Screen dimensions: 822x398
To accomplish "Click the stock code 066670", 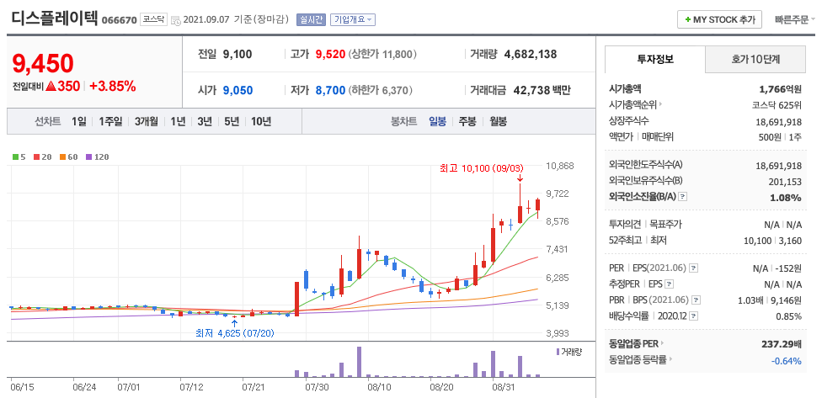I will click(119, 20).
